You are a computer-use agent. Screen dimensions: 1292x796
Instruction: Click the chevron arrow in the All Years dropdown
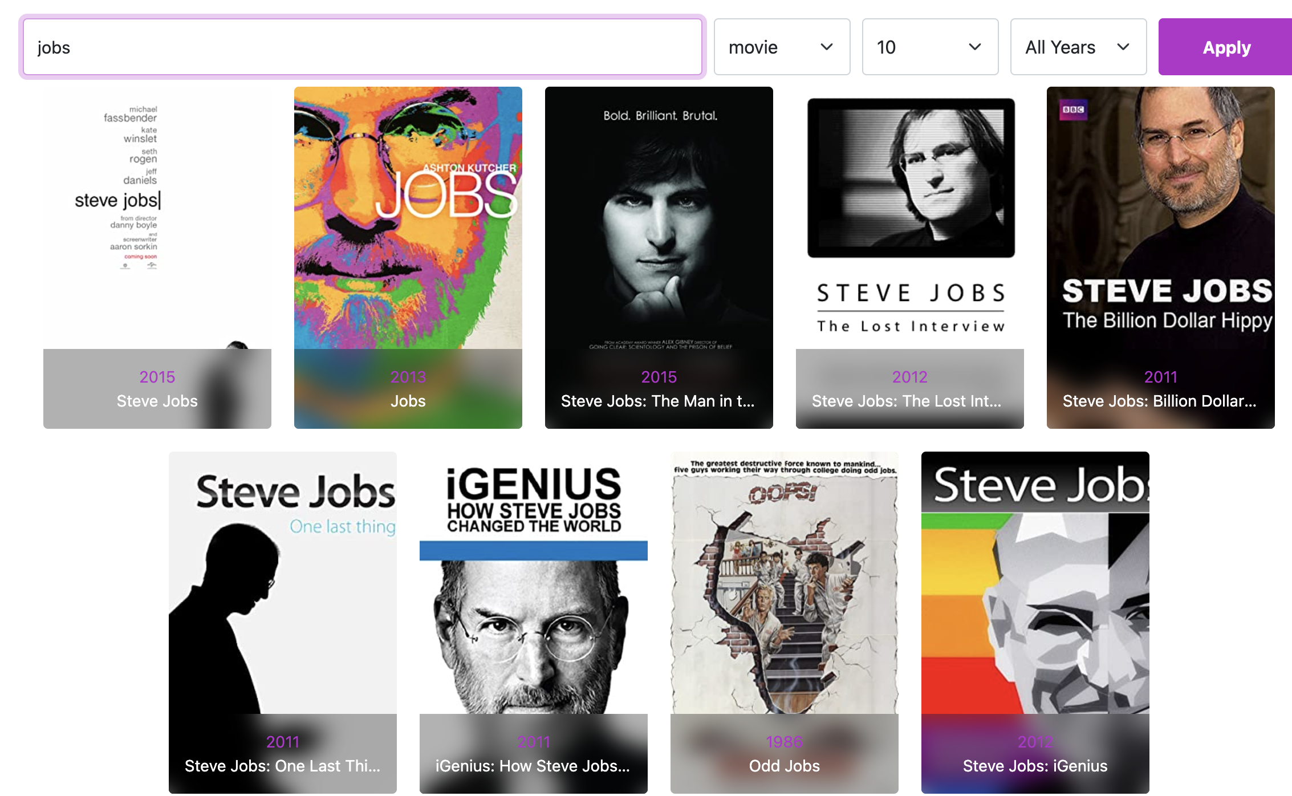(1123, 47)
